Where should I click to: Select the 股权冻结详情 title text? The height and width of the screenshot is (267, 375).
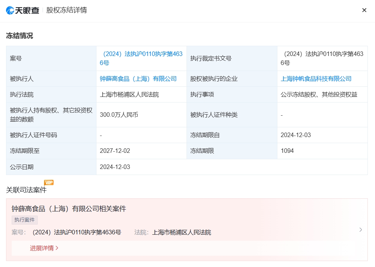click(66, 10)
